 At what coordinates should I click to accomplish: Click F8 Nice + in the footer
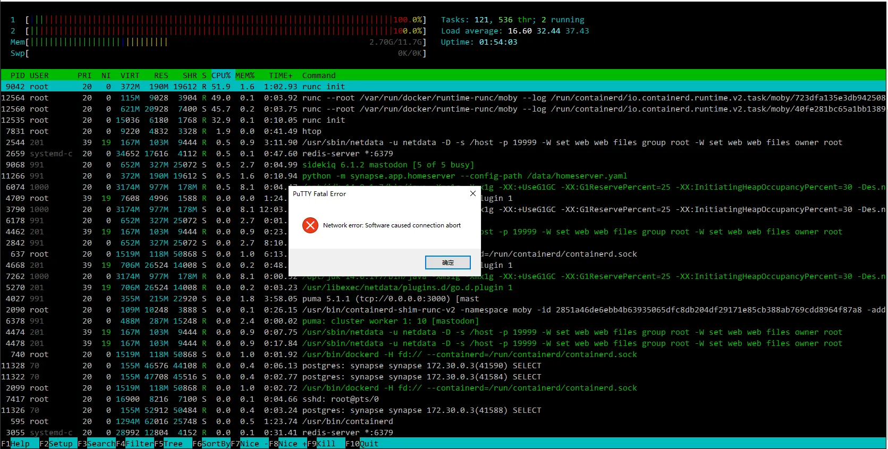tap(288, 444)
